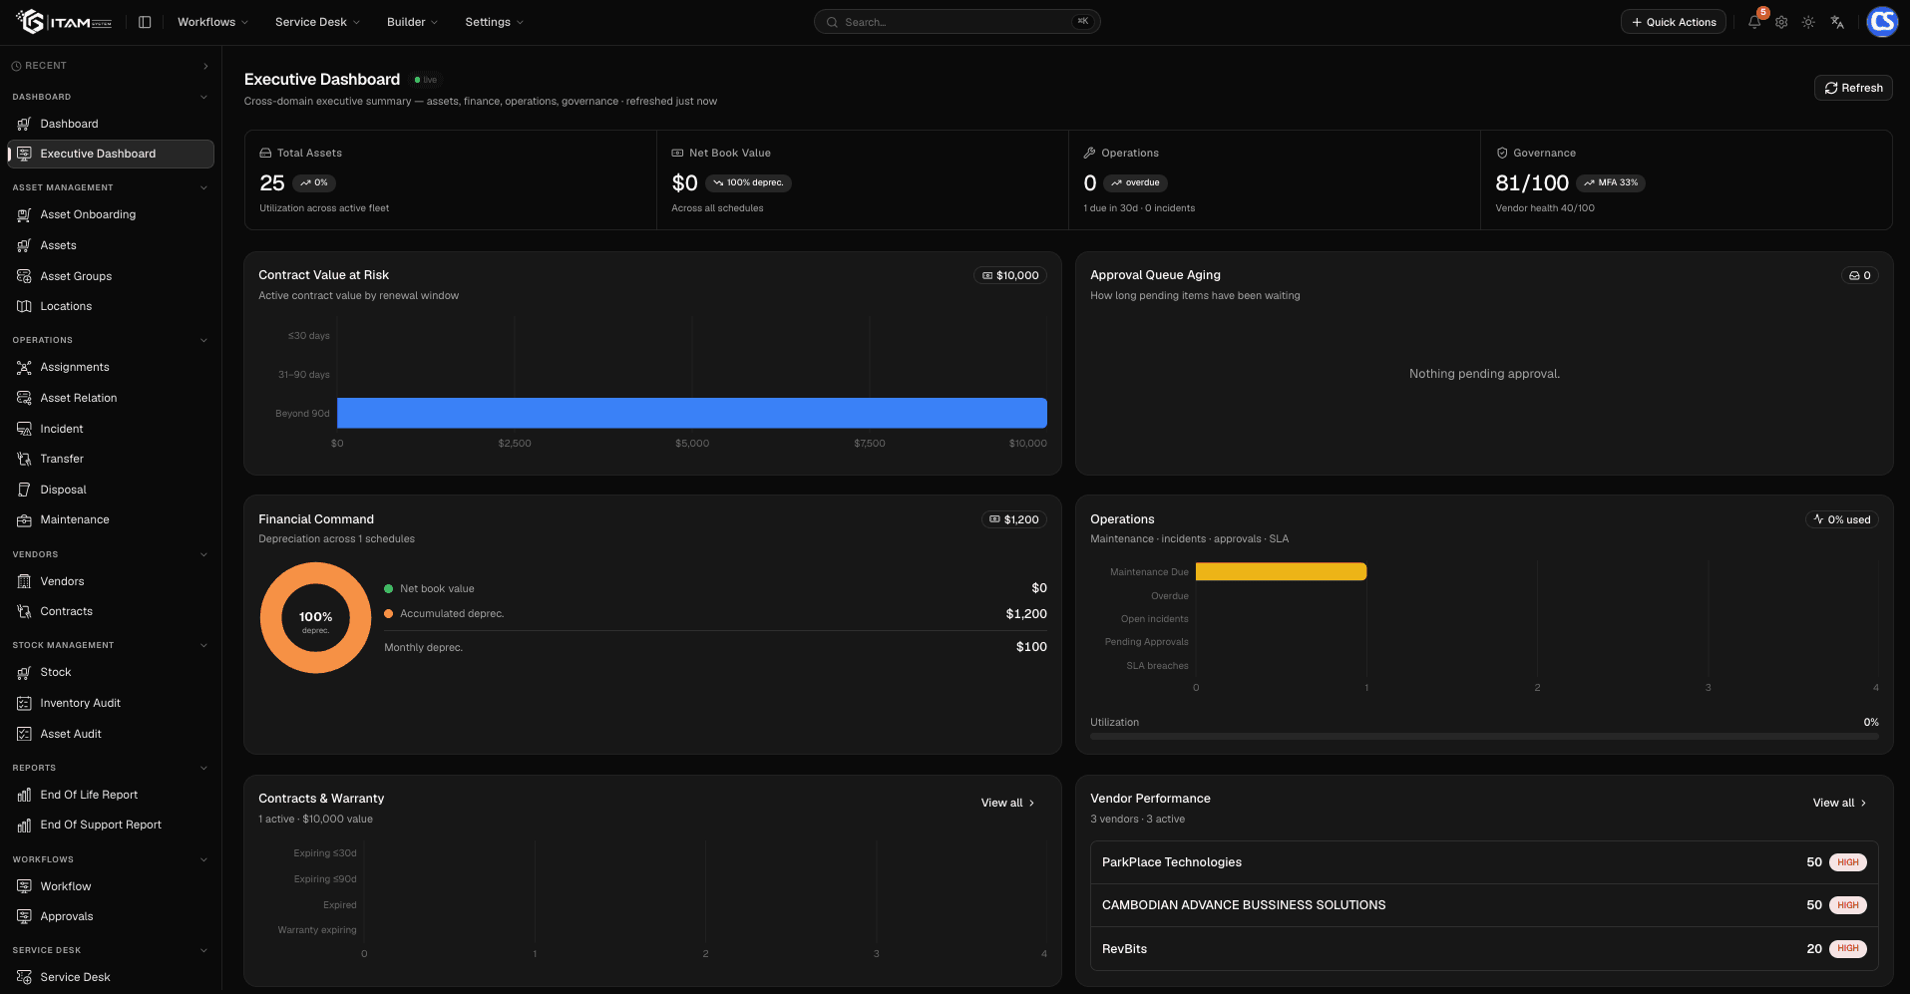Click the blue Beyond 90d bar

(x=692, y=413)
